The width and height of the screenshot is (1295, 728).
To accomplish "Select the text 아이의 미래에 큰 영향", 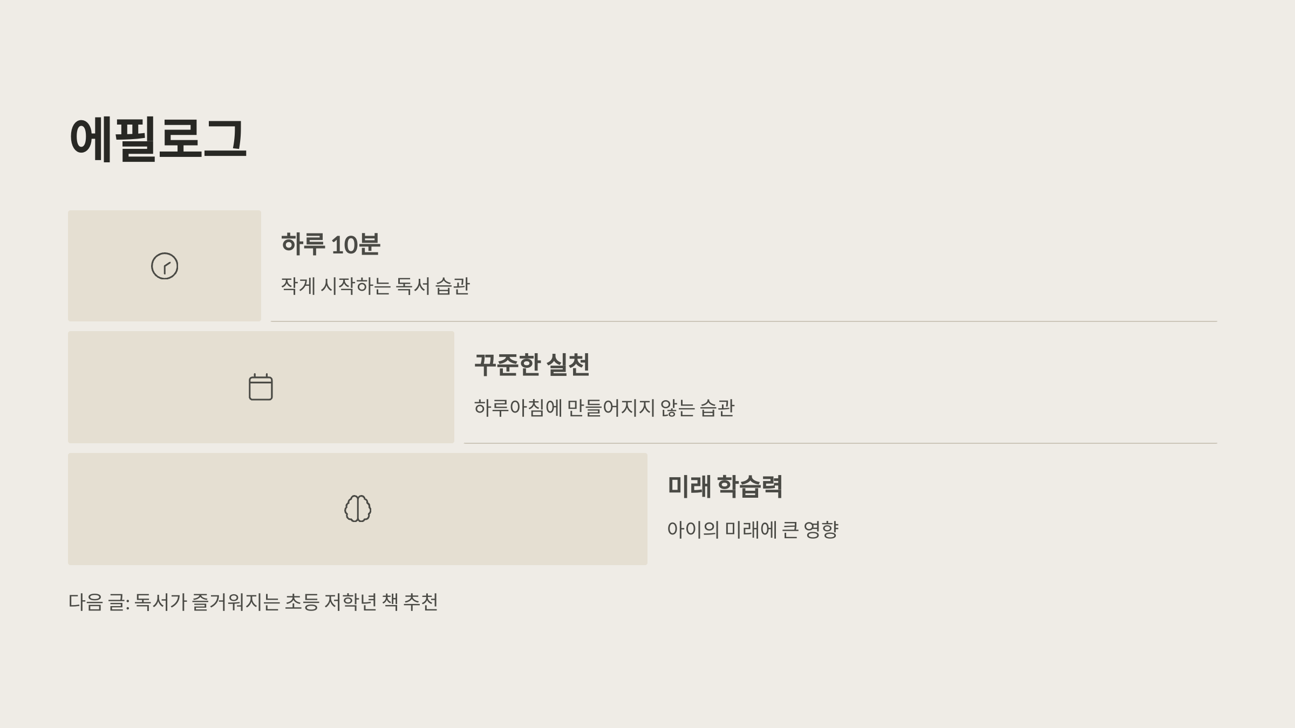I will click(x=753, y=530).
